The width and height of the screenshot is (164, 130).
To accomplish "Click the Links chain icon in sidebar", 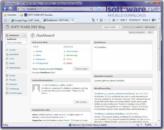I will point(7,59).
